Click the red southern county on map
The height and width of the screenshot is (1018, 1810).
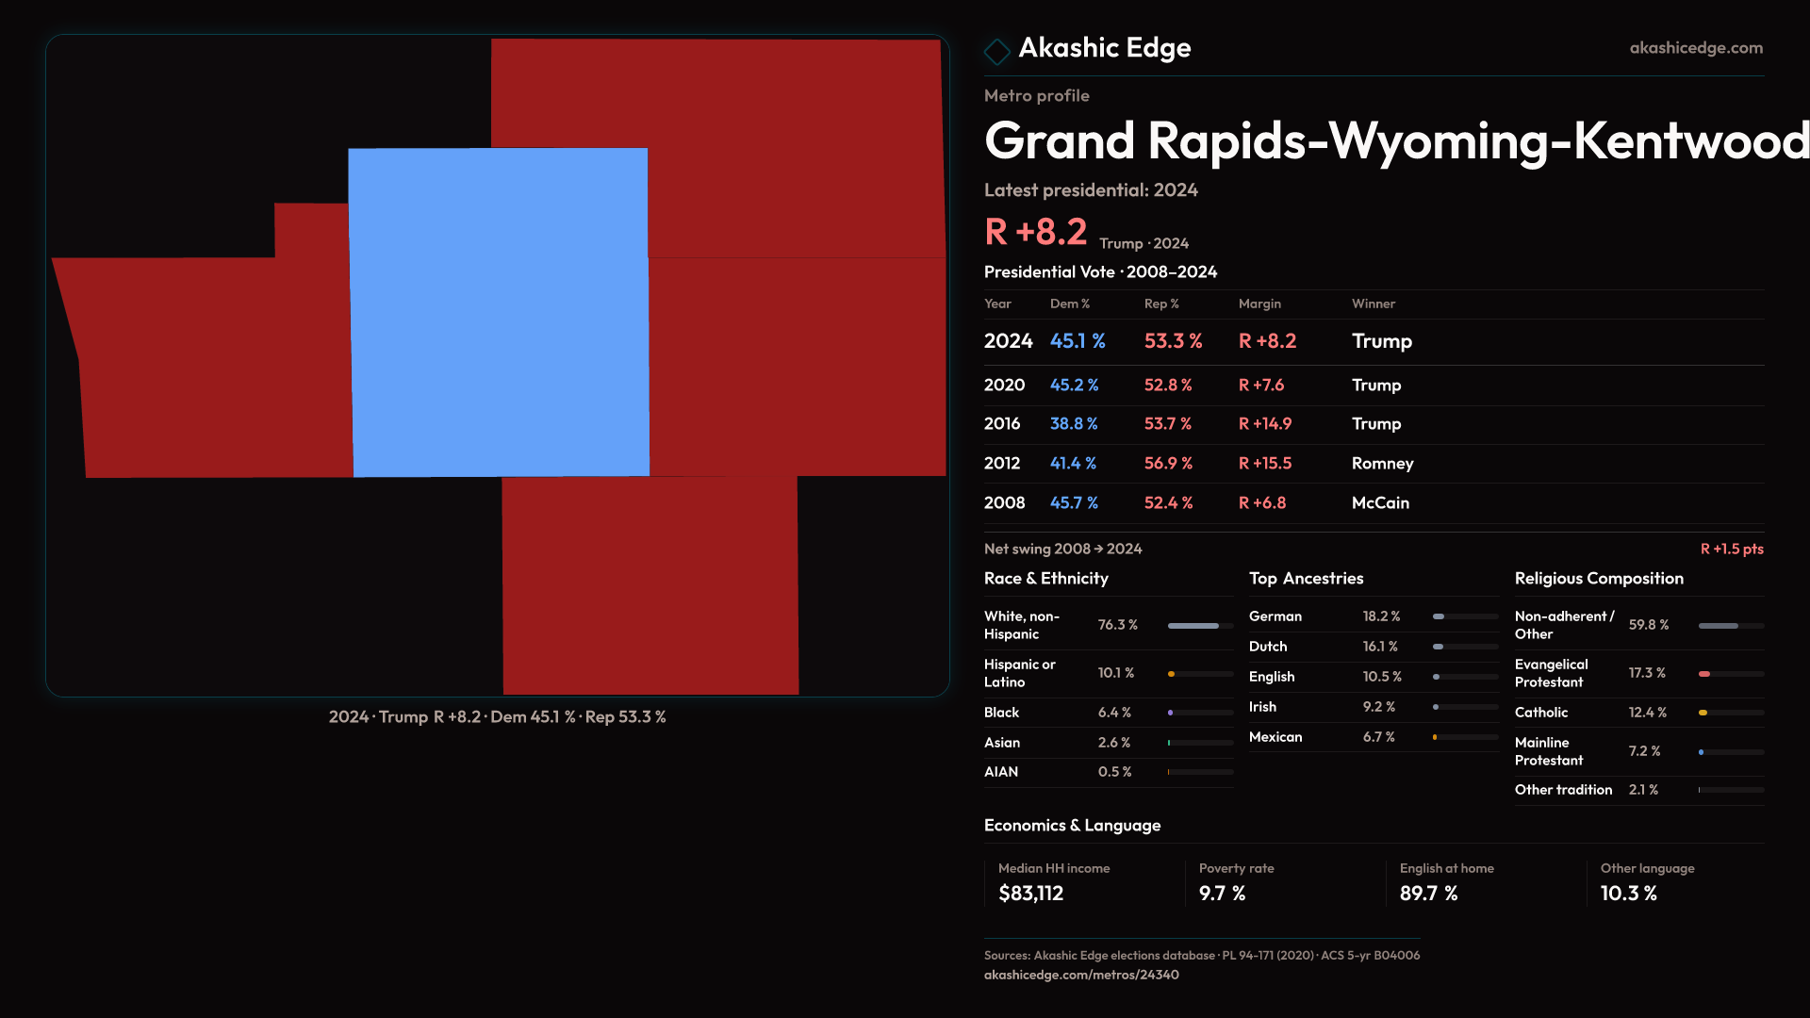pyautogui.click(x=650, y=585)
